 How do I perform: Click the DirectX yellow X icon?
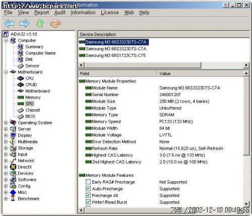(x=13, y=167)
